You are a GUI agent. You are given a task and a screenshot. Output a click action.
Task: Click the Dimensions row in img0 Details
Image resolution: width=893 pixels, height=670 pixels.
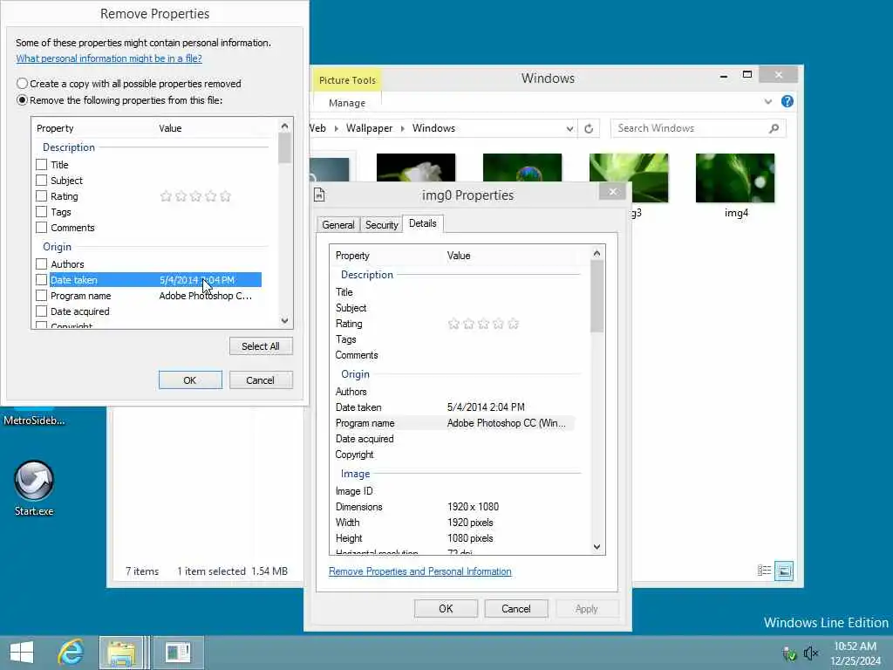coord(453,507)
